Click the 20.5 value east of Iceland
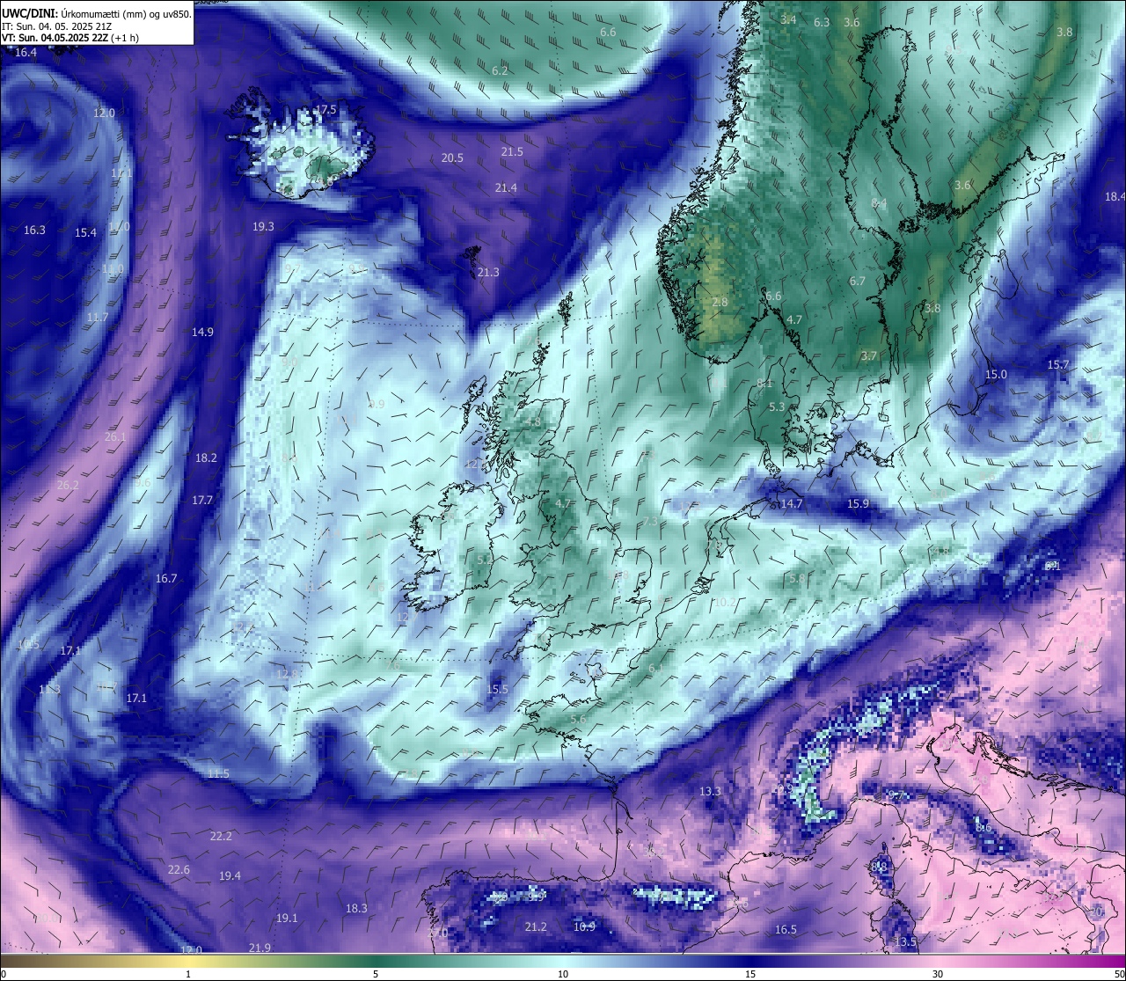This screenshot has height=981, width=1126. click(x=452, y=158)
